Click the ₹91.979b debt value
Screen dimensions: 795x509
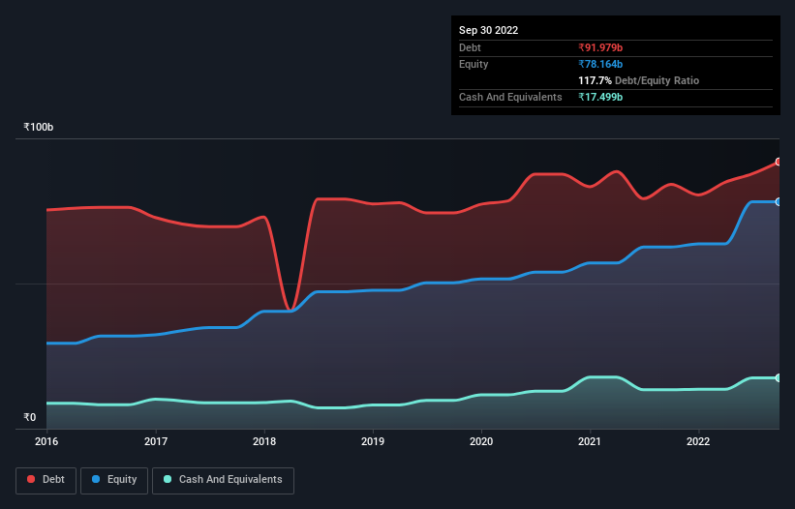(600, 47)
